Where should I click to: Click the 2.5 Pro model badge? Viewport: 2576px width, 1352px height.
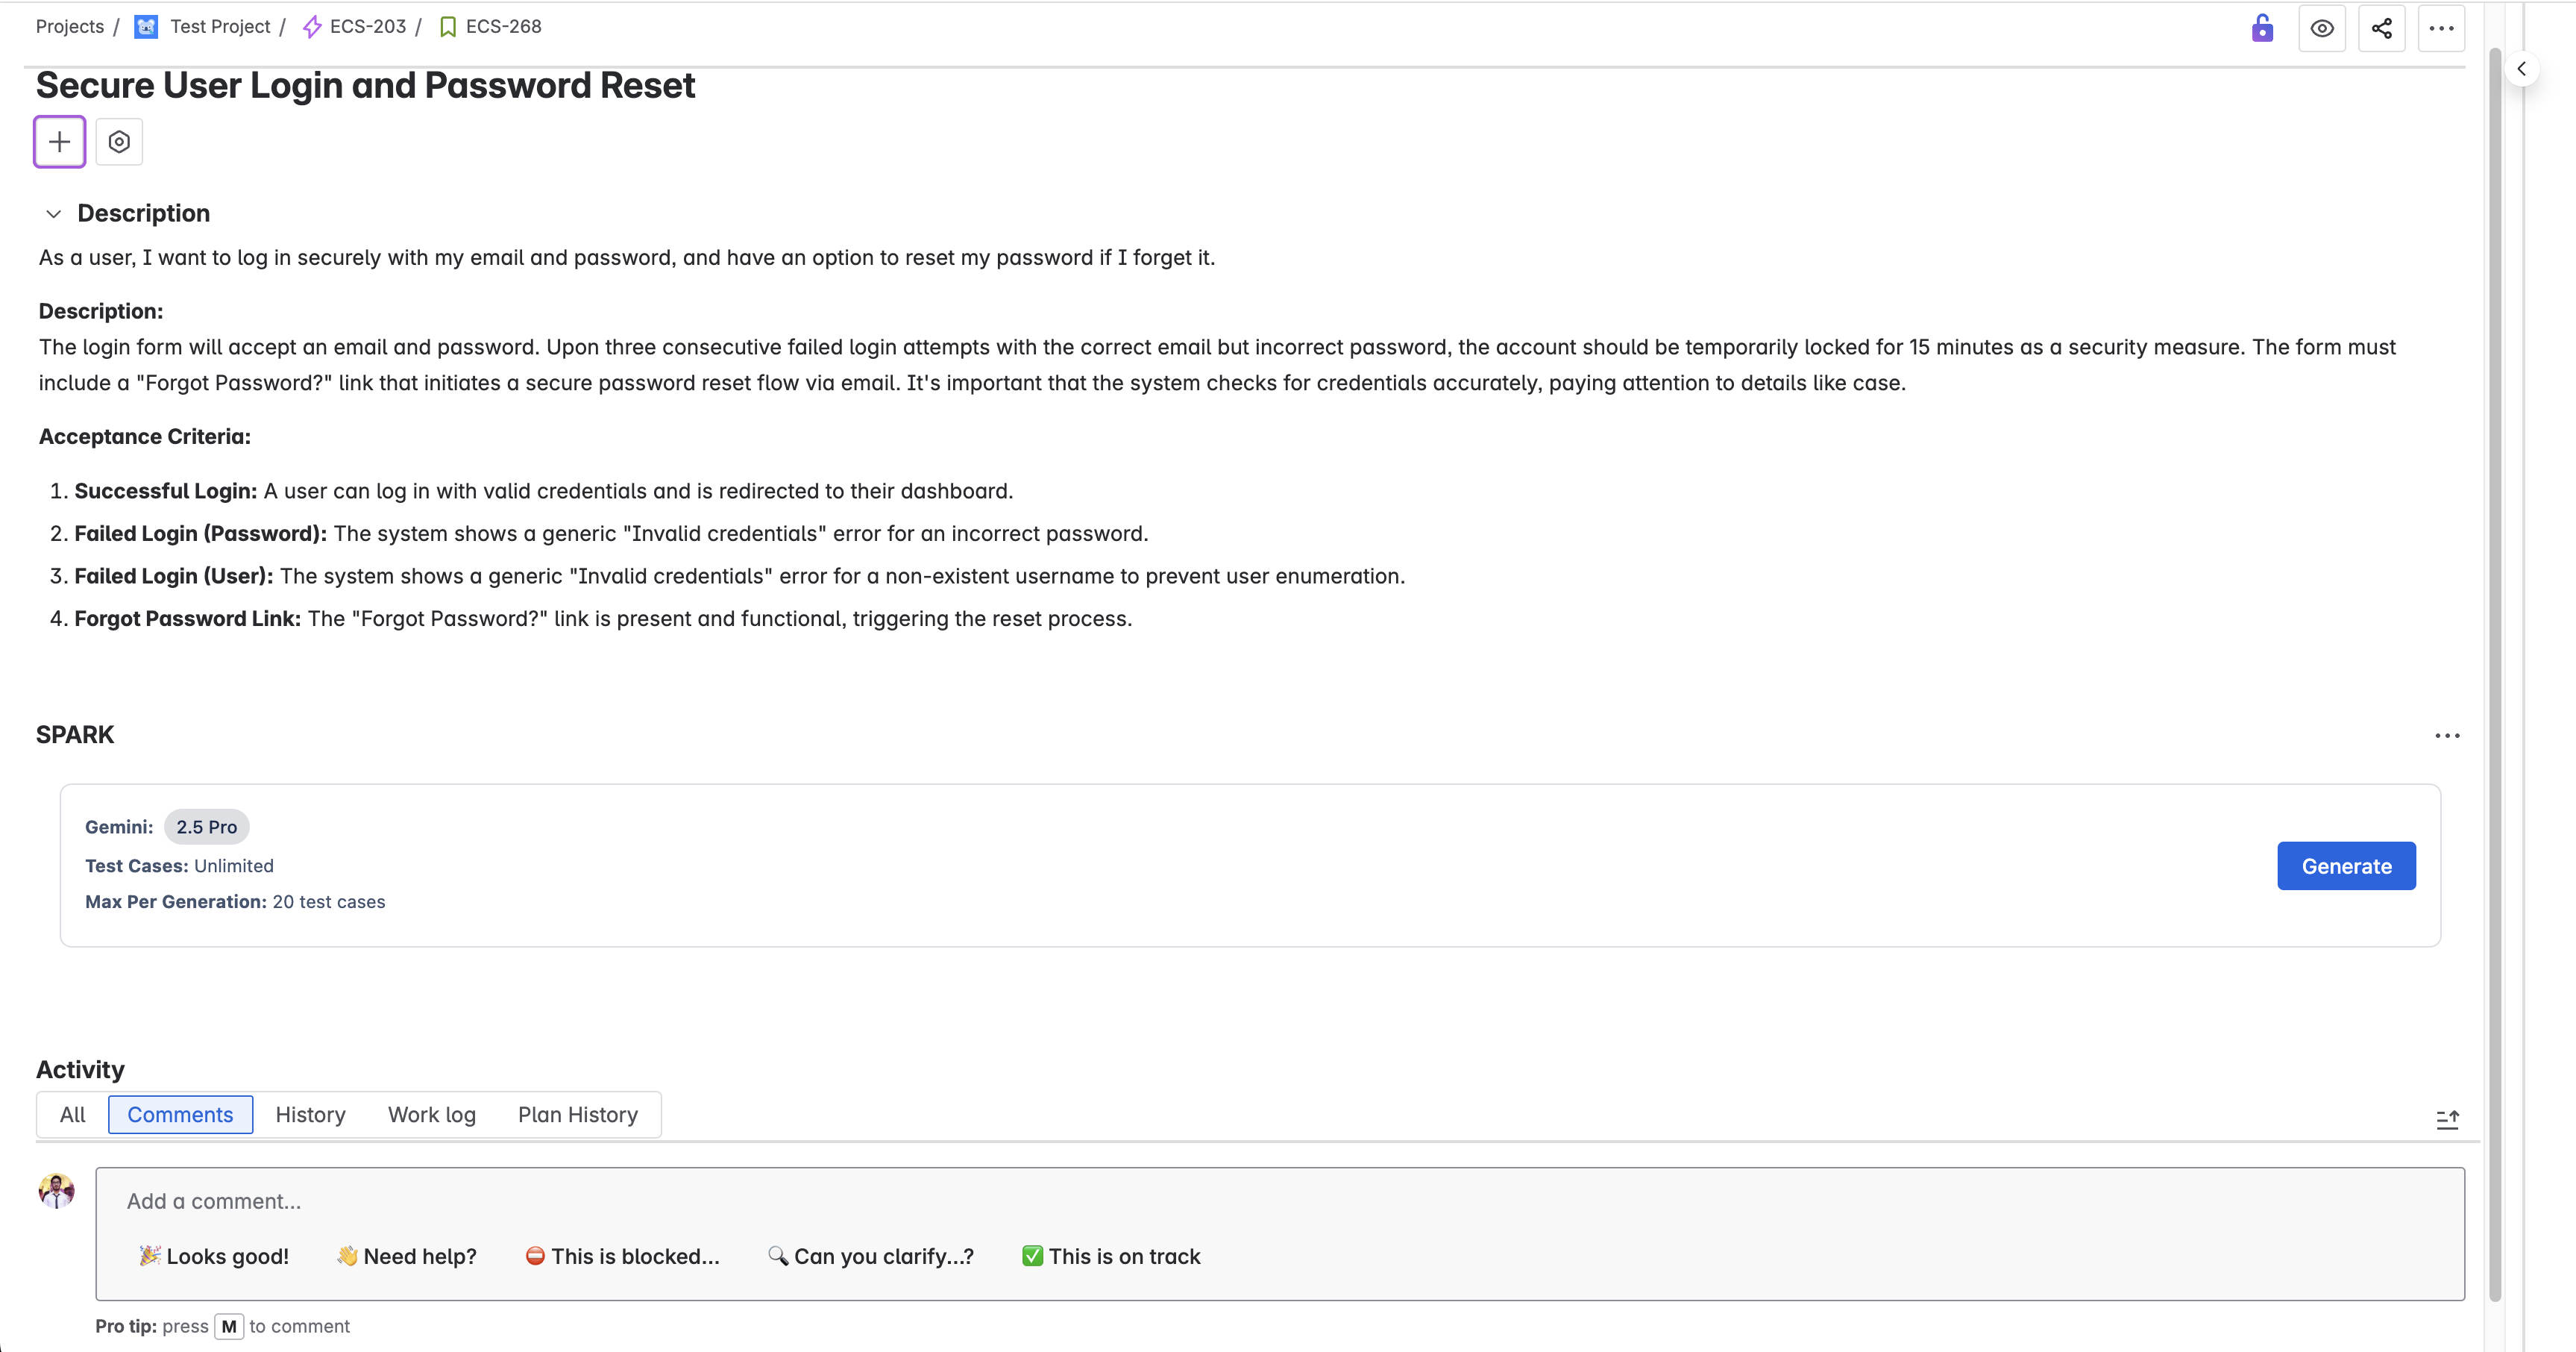click(x=206, y=826)
